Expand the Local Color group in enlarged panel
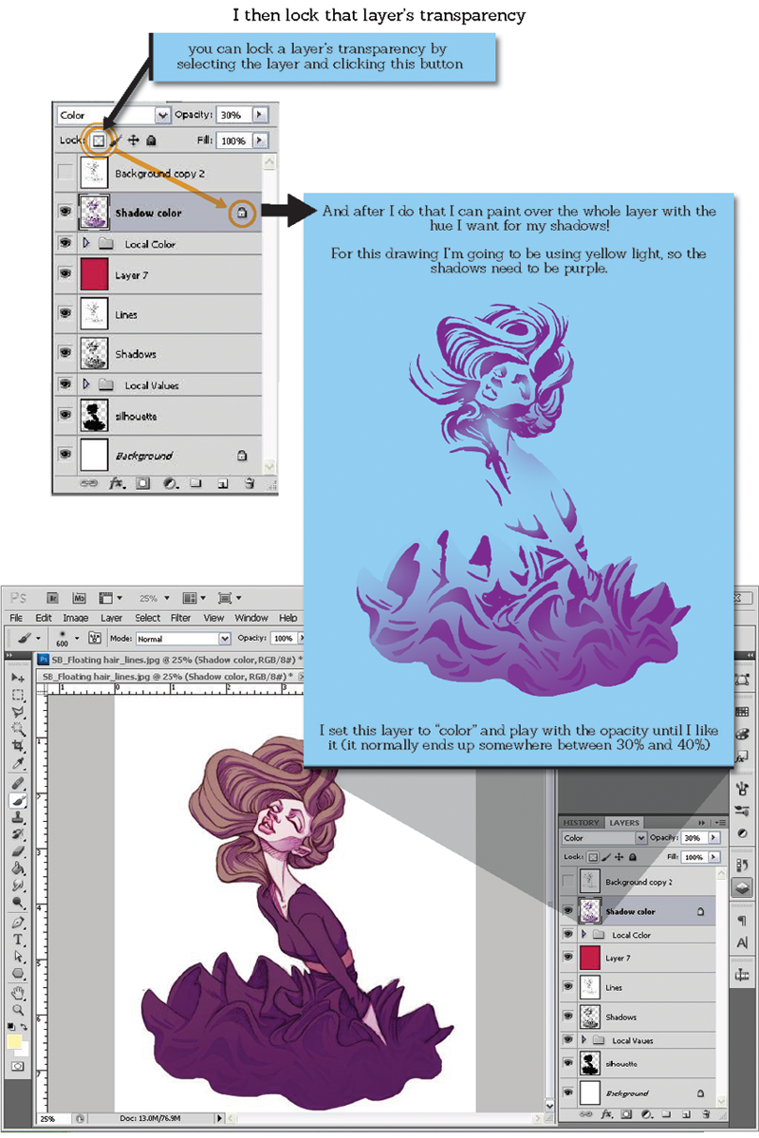 point(87,244)
